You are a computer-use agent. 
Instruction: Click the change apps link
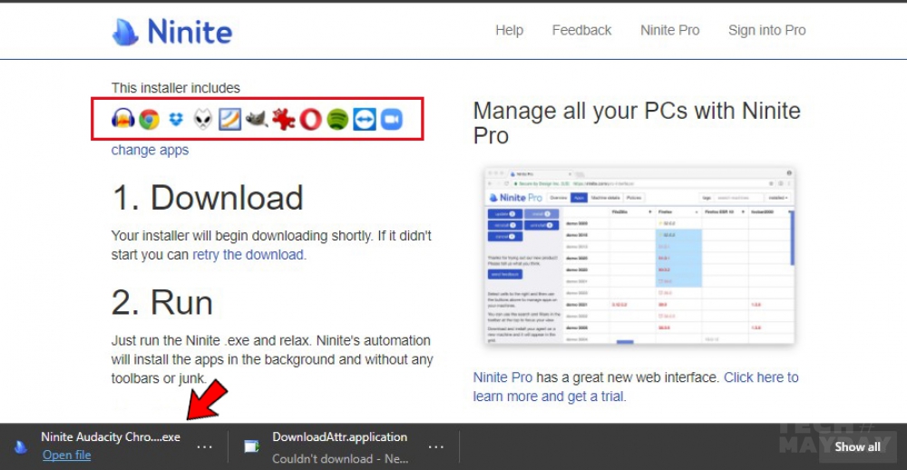(x=150, y=150)
